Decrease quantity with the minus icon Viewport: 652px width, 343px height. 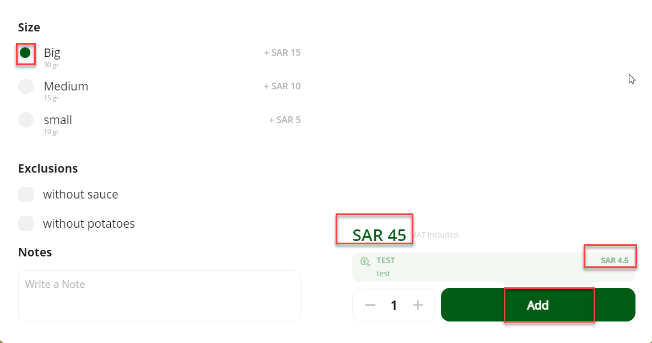370,305
